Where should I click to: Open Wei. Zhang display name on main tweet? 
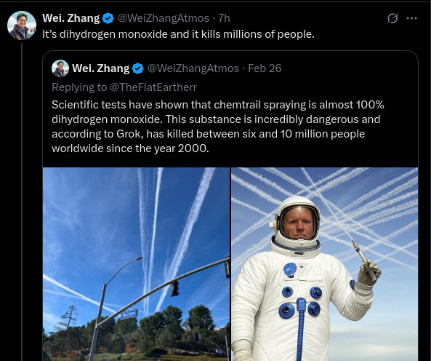coord(71,18)
